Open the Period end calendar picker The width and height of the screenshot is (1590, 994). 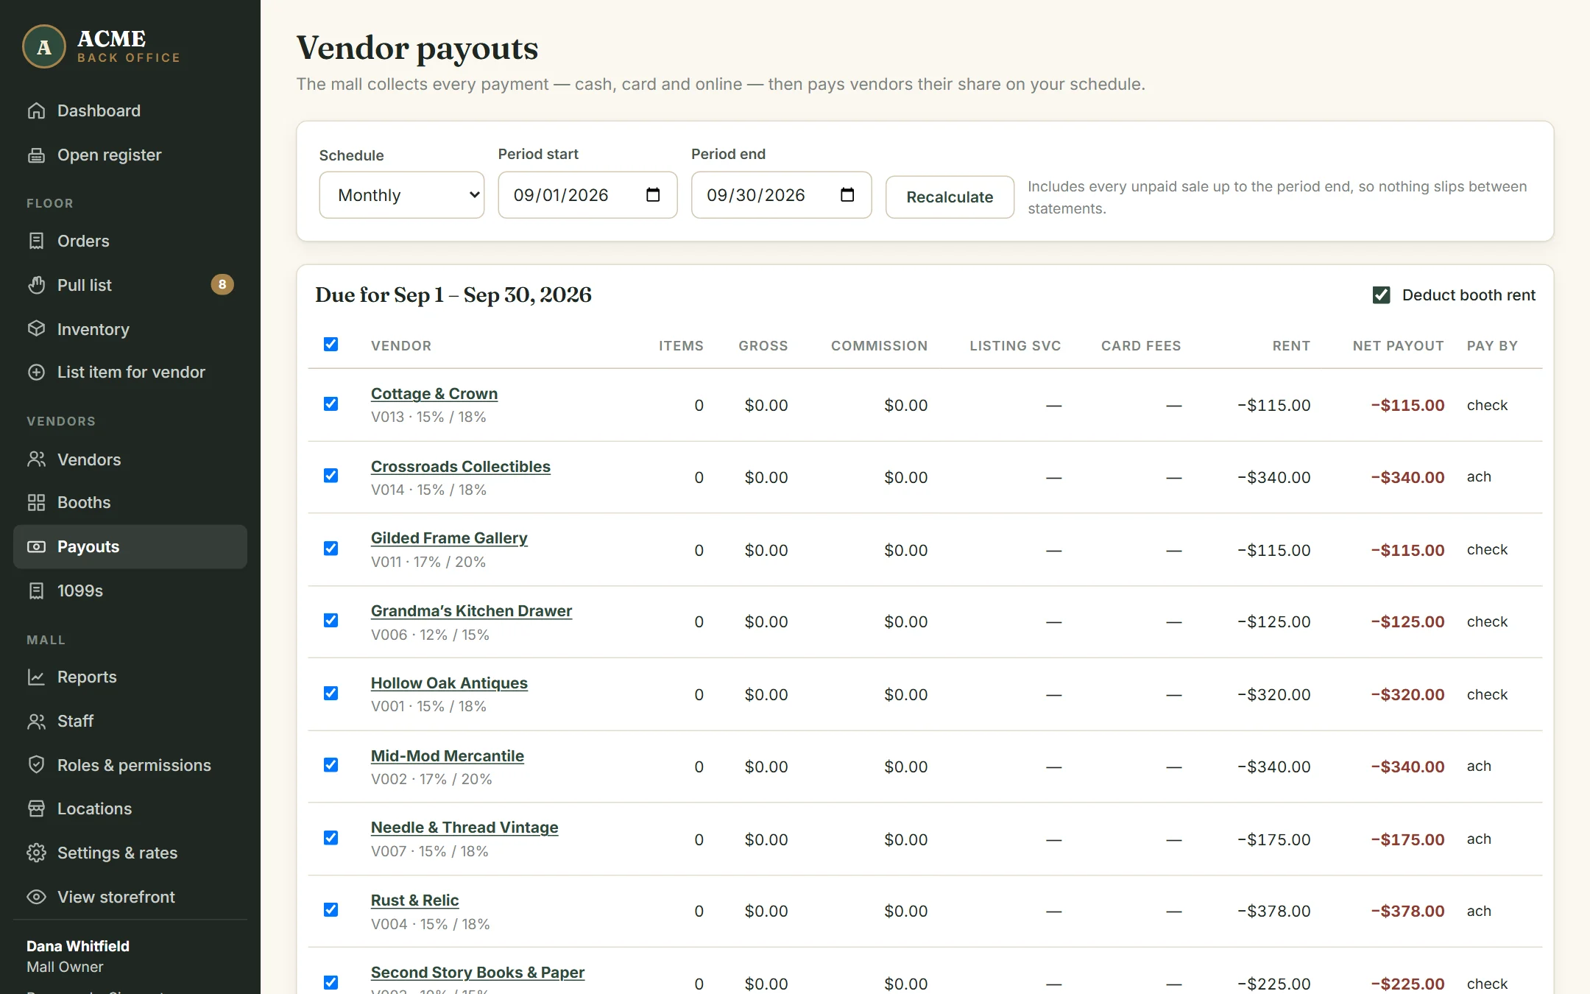point(847,194)
